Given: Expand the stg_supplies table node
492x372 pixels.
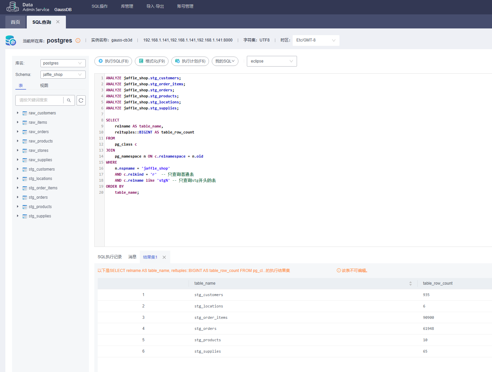Looking at the screenshot, I should [18, 216].
